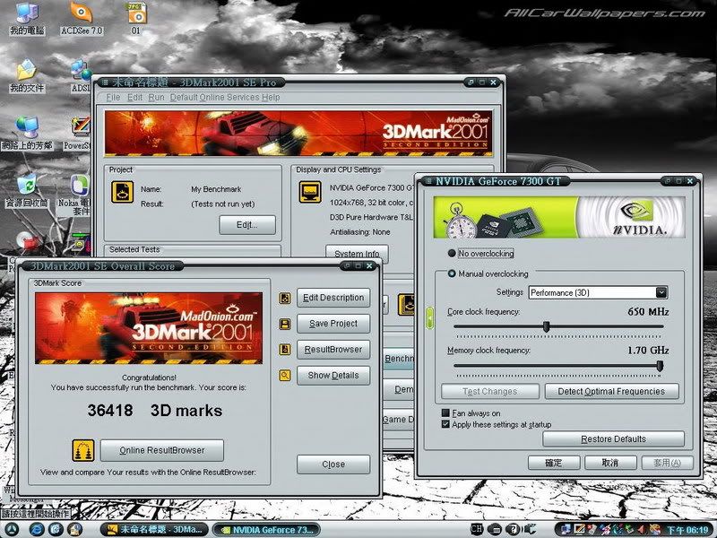
Task: Open the ACDSee 7.0 desktop icon
Action: click(82, 13)
